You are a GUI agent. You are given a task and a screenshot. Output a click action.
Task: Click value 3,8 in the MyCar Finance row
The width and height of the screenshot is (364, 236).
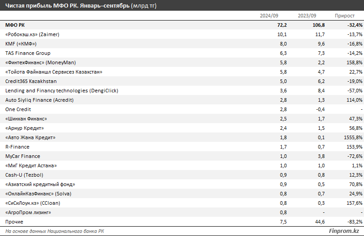(321, 156)
